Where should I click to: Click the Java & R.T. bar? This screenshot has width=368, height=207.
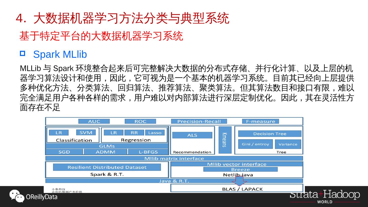click(174, 181)
